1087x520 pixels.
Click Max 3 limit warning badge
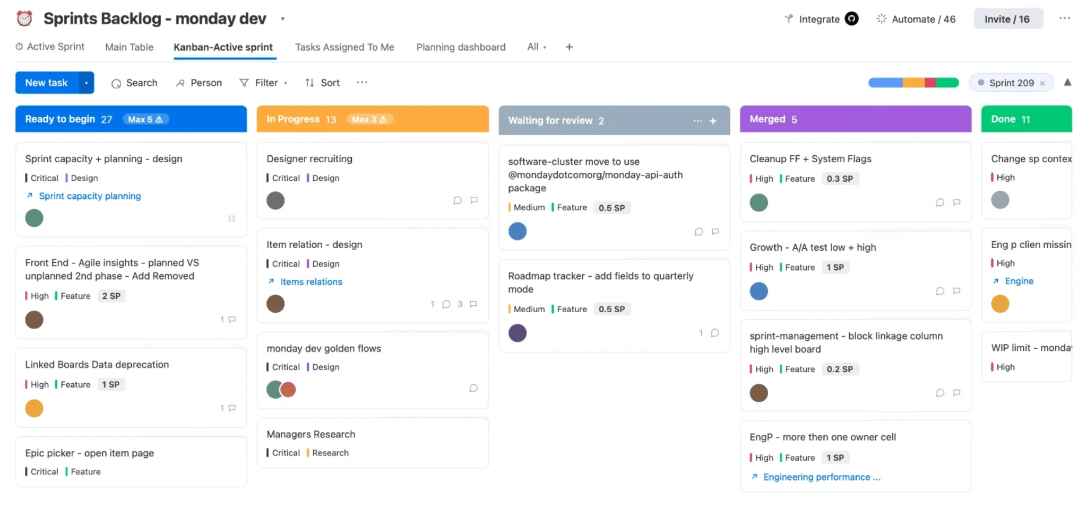(x=370, y=119)
